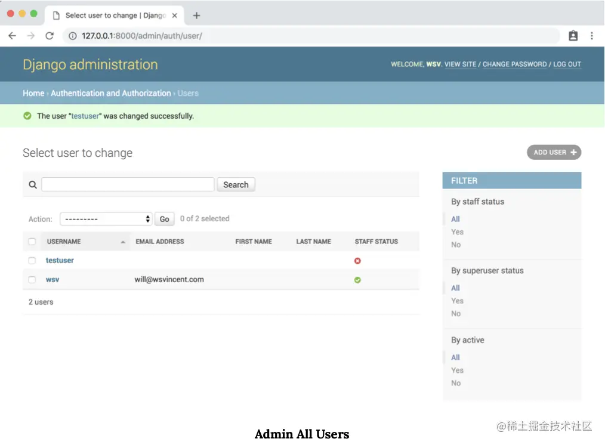Image resolution: width=605 pixels, height=445 pixels.
Task: Click the red staff status icon for testuser
Action: click(357, 261)
